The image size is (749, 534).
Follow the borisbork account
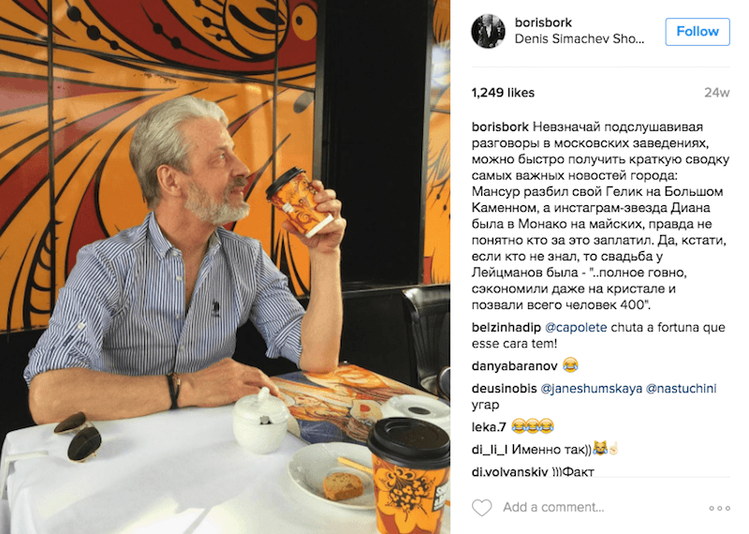[698, 32]
